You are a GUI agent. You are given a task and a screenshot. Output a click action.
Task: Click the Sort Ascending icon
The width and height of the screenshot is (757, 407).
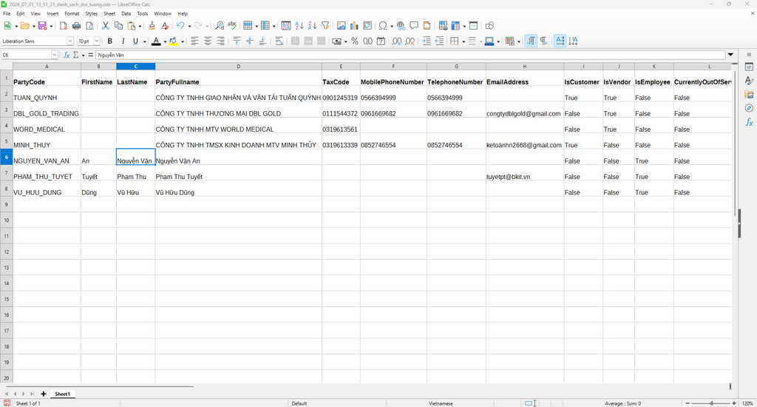[x=299, y=26]
